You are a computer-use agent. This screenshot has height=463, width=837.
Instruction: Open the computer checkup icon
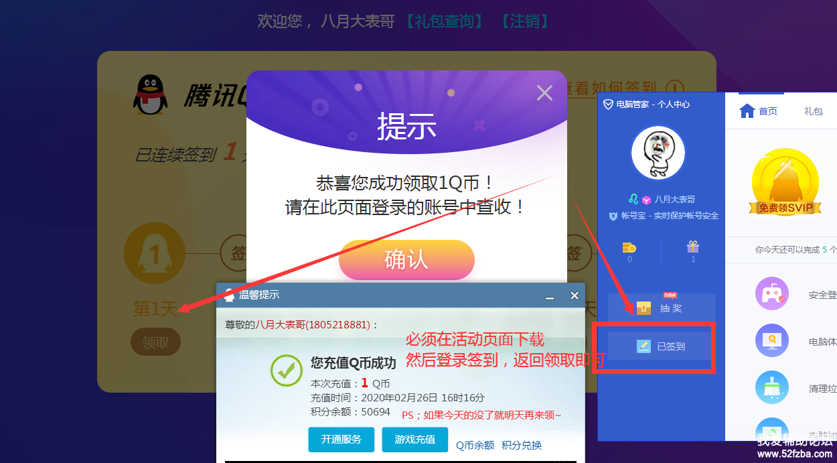(x=772, y=340)
